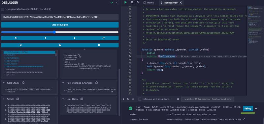Select opcode row '1178 DUP3'
The image size is (264, 124).
tap(29, 55)
